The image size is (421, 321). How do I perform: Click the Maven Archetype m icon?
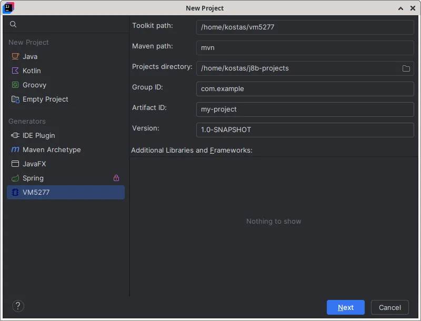coord(15,149)
